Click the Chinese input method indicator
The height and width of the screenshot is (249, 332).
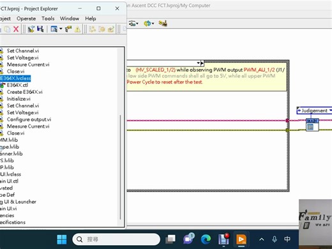click(x=287, y=239)
